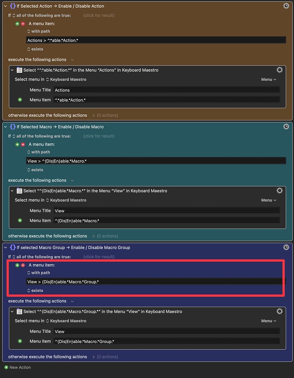The image size is (294, 378).
Task: Click menu list icon of Select in "Actions" action
Action: (20, 70)
